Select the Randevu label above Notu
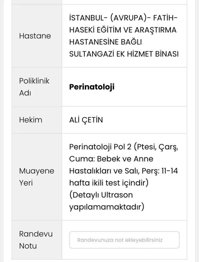 coord(36,234)
